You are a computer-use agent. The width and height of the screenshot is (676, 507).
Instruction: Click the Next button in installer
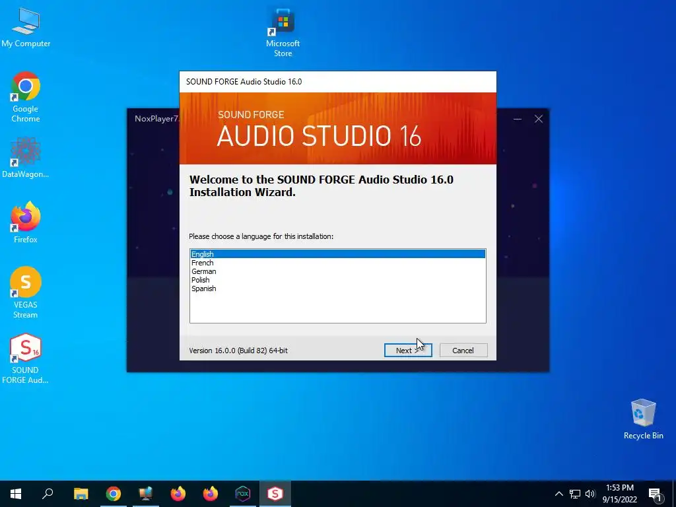click(x=408, y=350)
